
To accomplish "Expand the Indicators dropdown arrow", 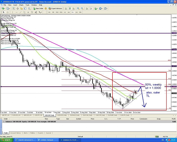I will pos(97,9).
